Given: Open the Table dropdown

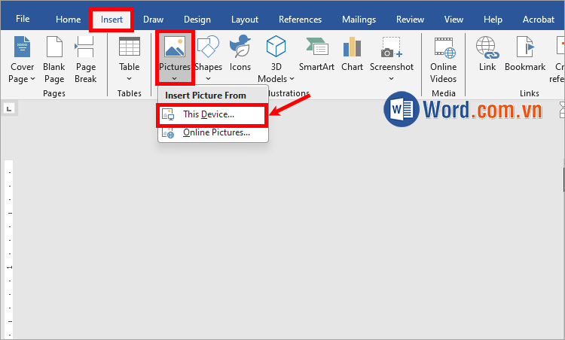Looking at the screenshot, I should [x=129, y=77].
